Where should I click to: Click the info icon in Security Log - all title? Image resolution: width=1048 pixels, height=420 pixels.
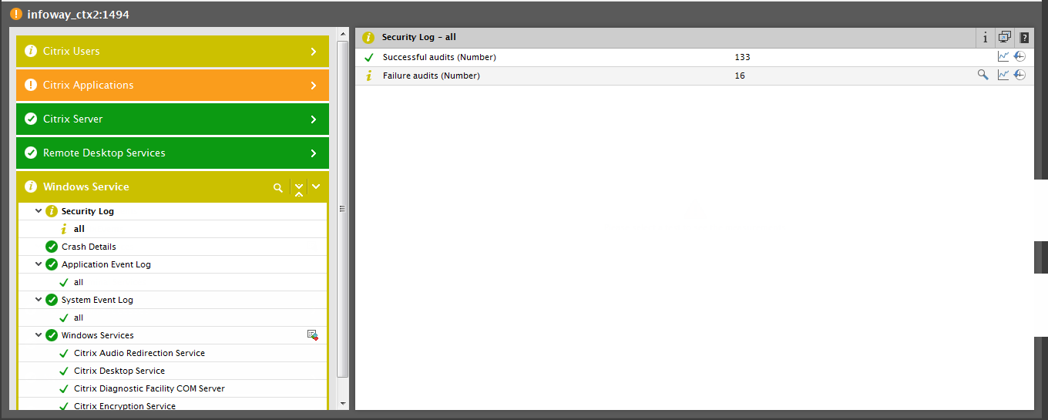[x=368, y=37]
